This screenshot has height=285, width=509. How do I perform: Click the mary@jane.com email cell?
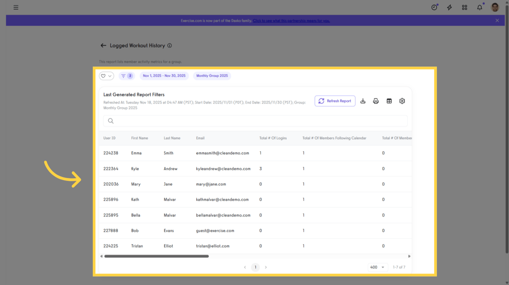tap(211, 184)
